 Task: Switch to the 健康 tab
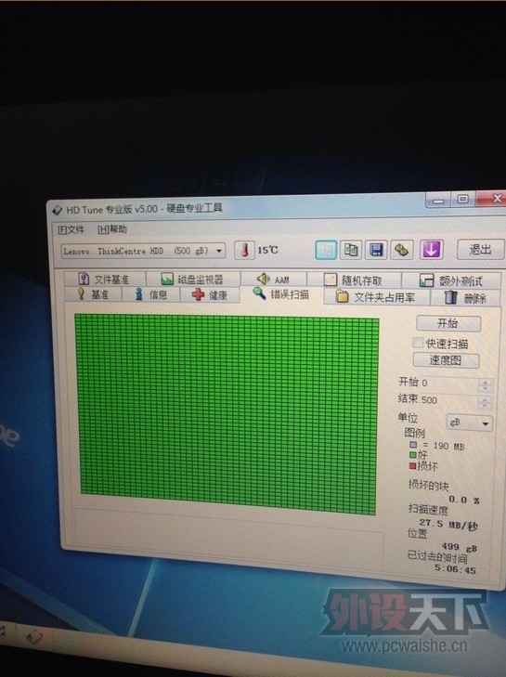point(210,295)
